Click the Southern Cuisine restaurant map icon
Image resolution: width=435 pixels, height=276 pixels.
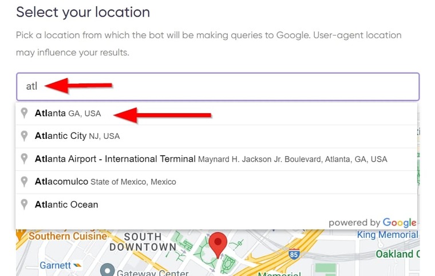coord(20,235)
